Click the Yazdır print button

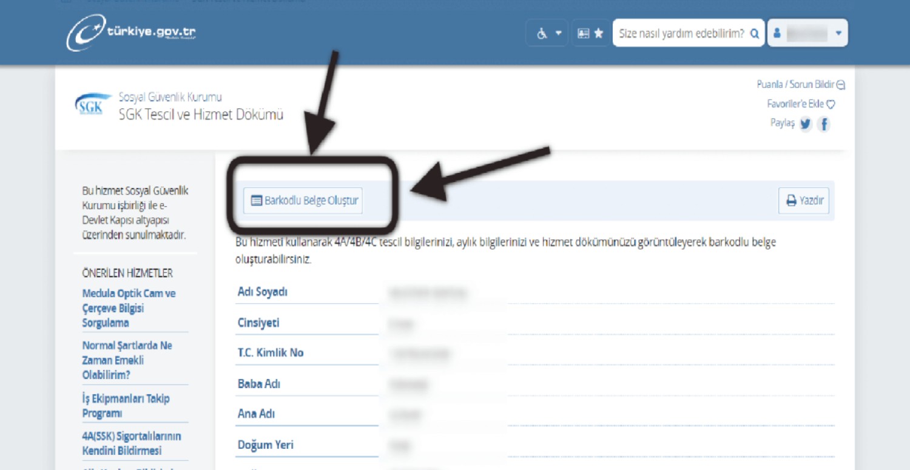pyautogui.click(x=803, y=201)
